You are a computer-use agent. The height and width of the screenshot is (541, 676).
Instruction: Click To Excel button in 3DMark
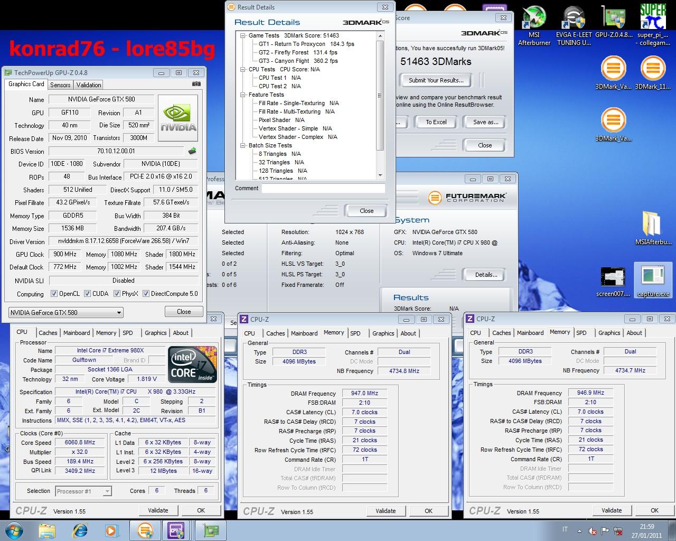pyautogui.click(x=436, y=122)
